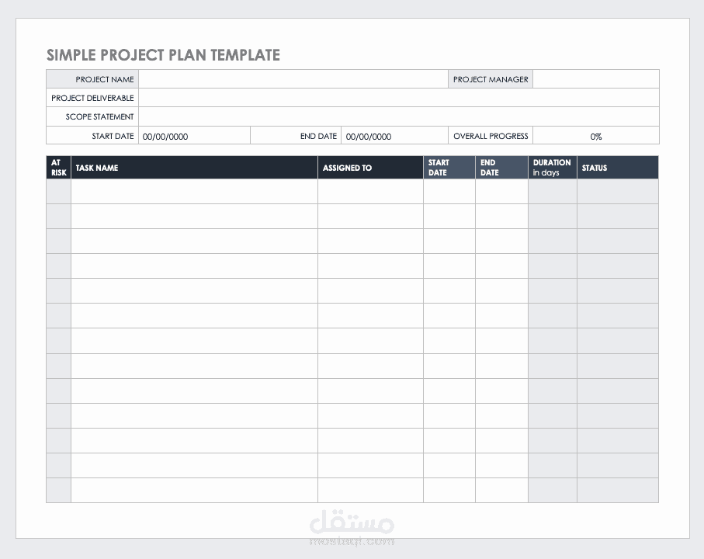Click the PROJECT MANAGER input field
Screen dimensions: 704x559
(595, 78)
